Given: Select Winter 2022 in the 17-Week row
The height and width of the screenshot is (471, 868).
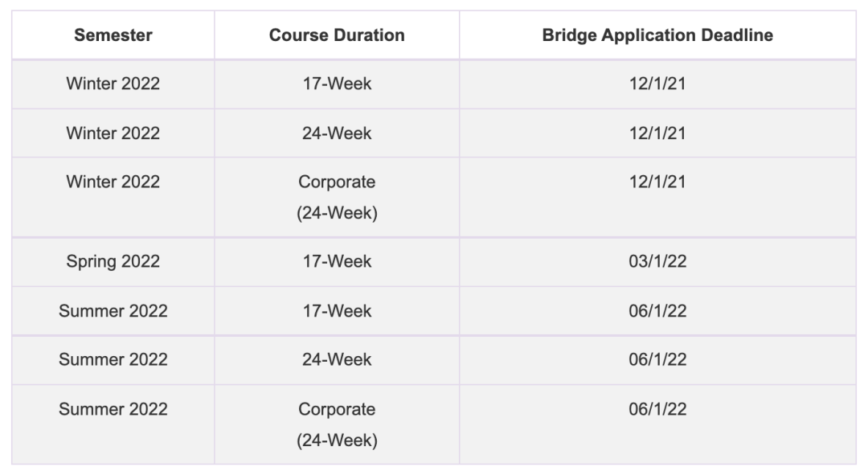Looking at the screenshot, I should 113,84.
